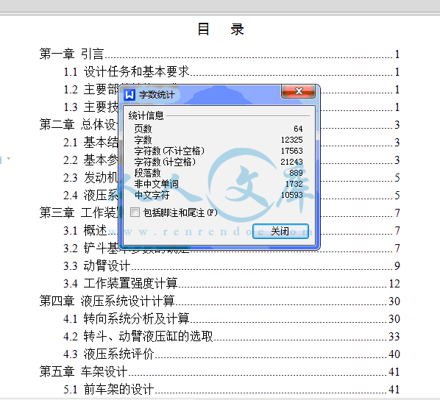This screenshot has width=440, height=400.
Task: Open TOC entry 第一章 引言
Action: (x=219, y=54)
